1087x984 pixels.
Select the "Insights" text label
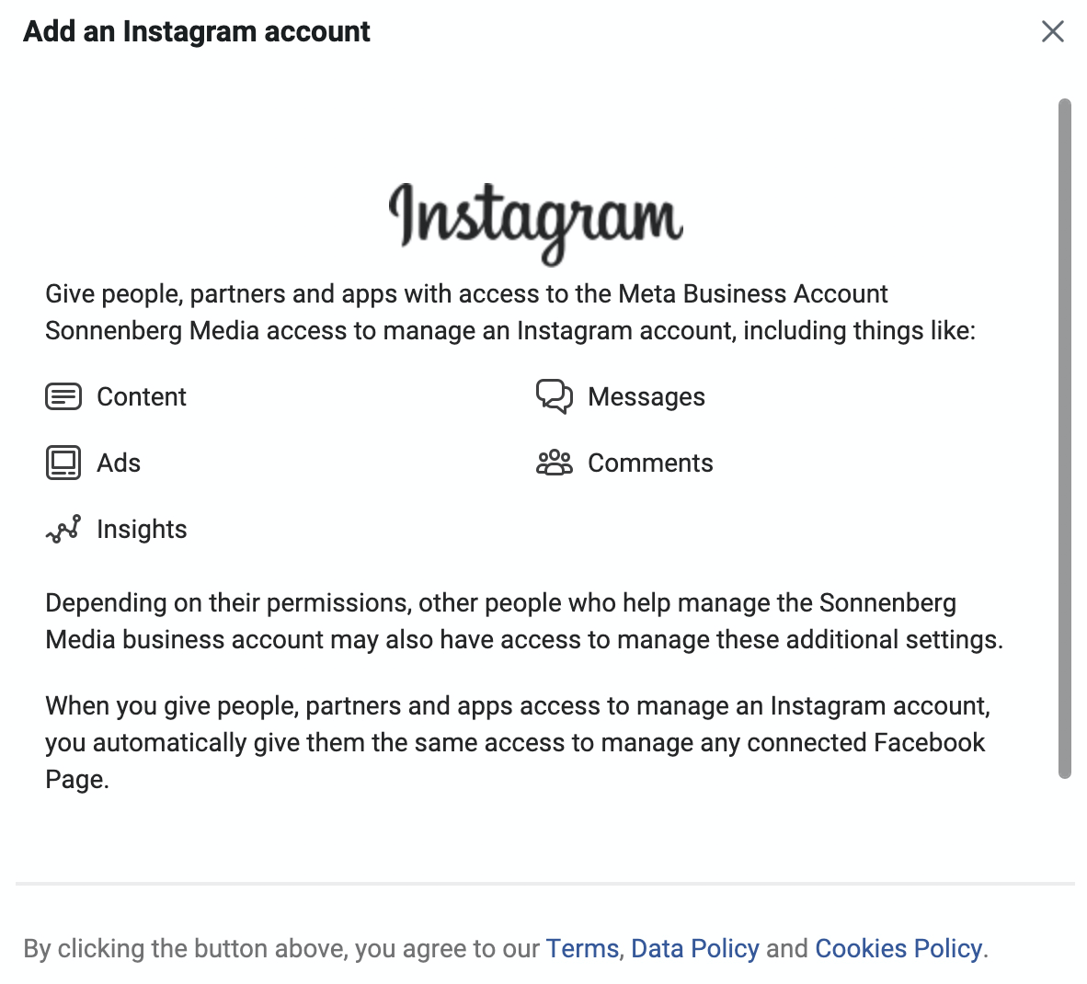tap(142, 529)
